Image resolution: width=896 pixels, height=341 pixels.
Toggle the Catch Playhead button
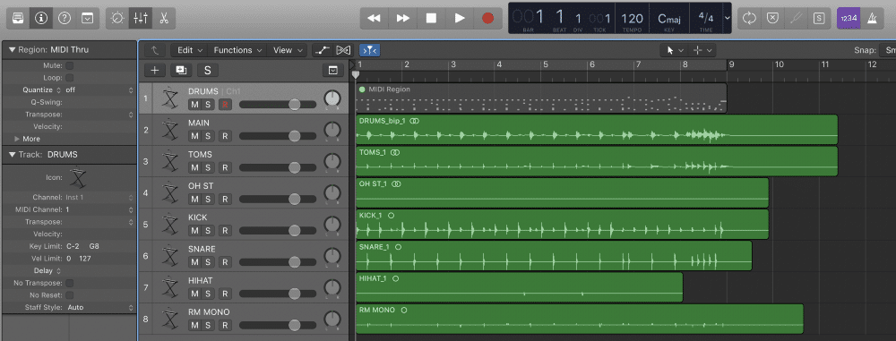(370, 50)
